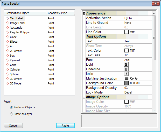Image resolution: width=161 pixels, height=132 pixels.
Task: Toggle the Bold text button
Action: [127, 65]
